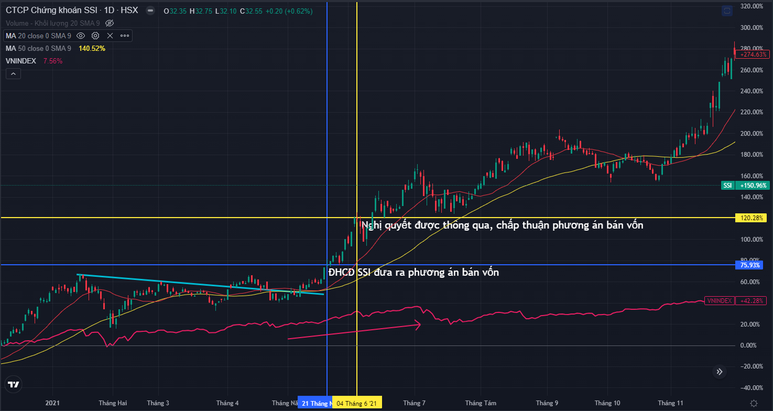The width and height of the screenshot is (773, 411).
Task: Select the MA 20 close legend label
Action: [x=39, y=36]
